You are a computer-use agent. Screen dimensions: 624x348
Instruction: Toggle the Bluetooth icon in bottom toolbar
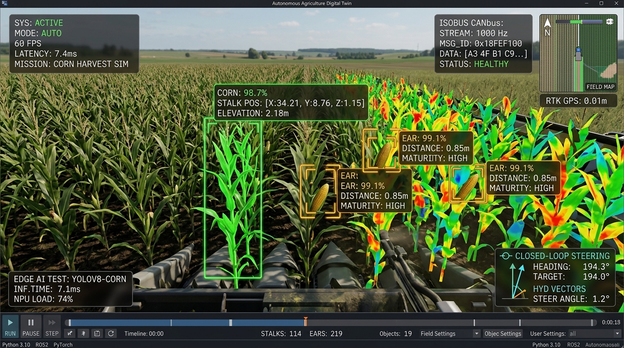click(x=83, y=333)
